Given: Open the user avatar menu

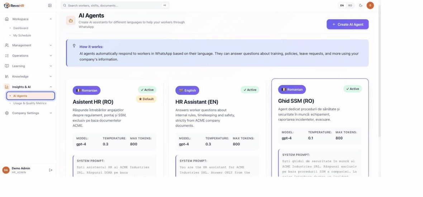Looking at the screenshot, I should click(x=370, y=5).
